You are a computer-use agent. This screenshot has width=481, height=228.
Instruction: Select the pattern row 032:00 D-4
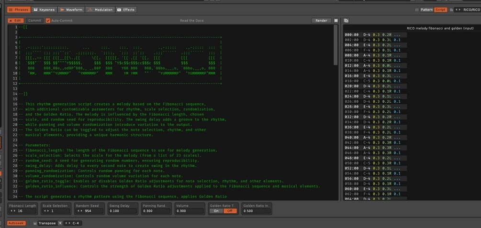pyautogui.click(x=376, y=117)
